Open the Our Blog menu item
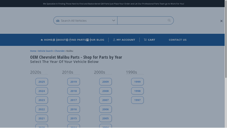 (x=97, y=40)
